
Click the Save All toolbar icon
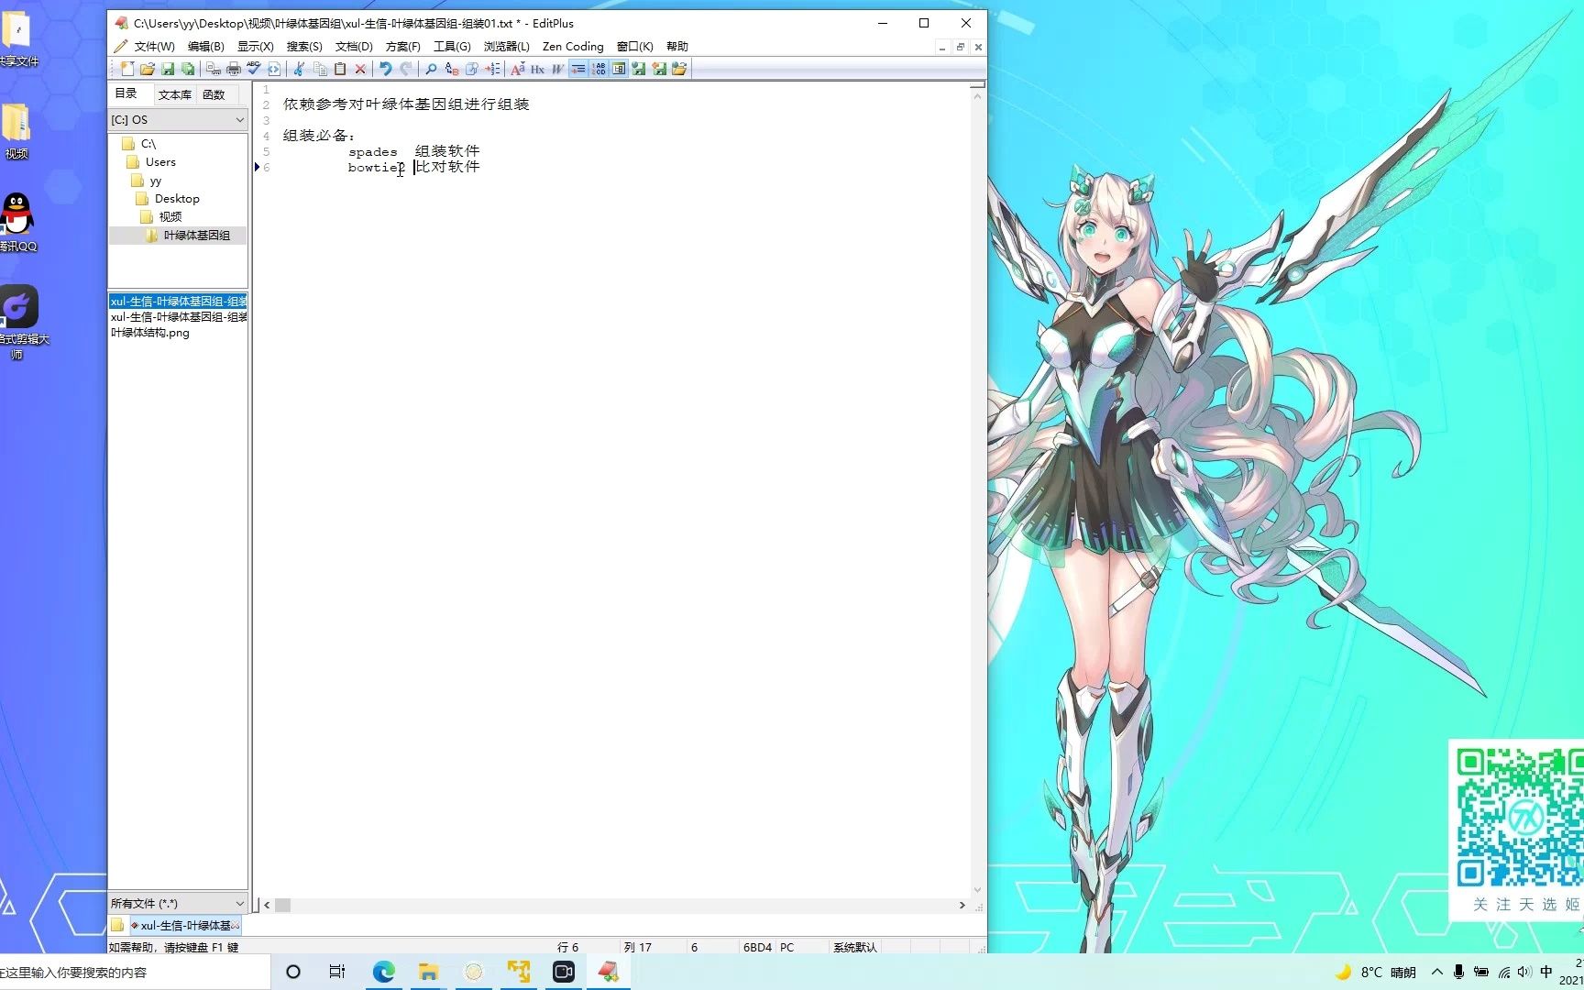pyautogui.click(x=188, y=69)
